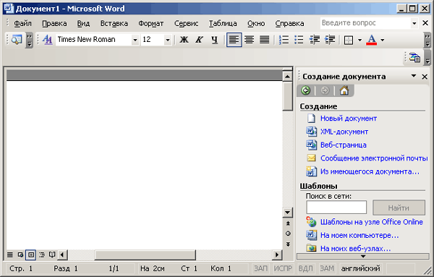The height and width of the screenshot is (277, 434).
Task: Expand formatting toolbar options at right edge
Action: 427,40
